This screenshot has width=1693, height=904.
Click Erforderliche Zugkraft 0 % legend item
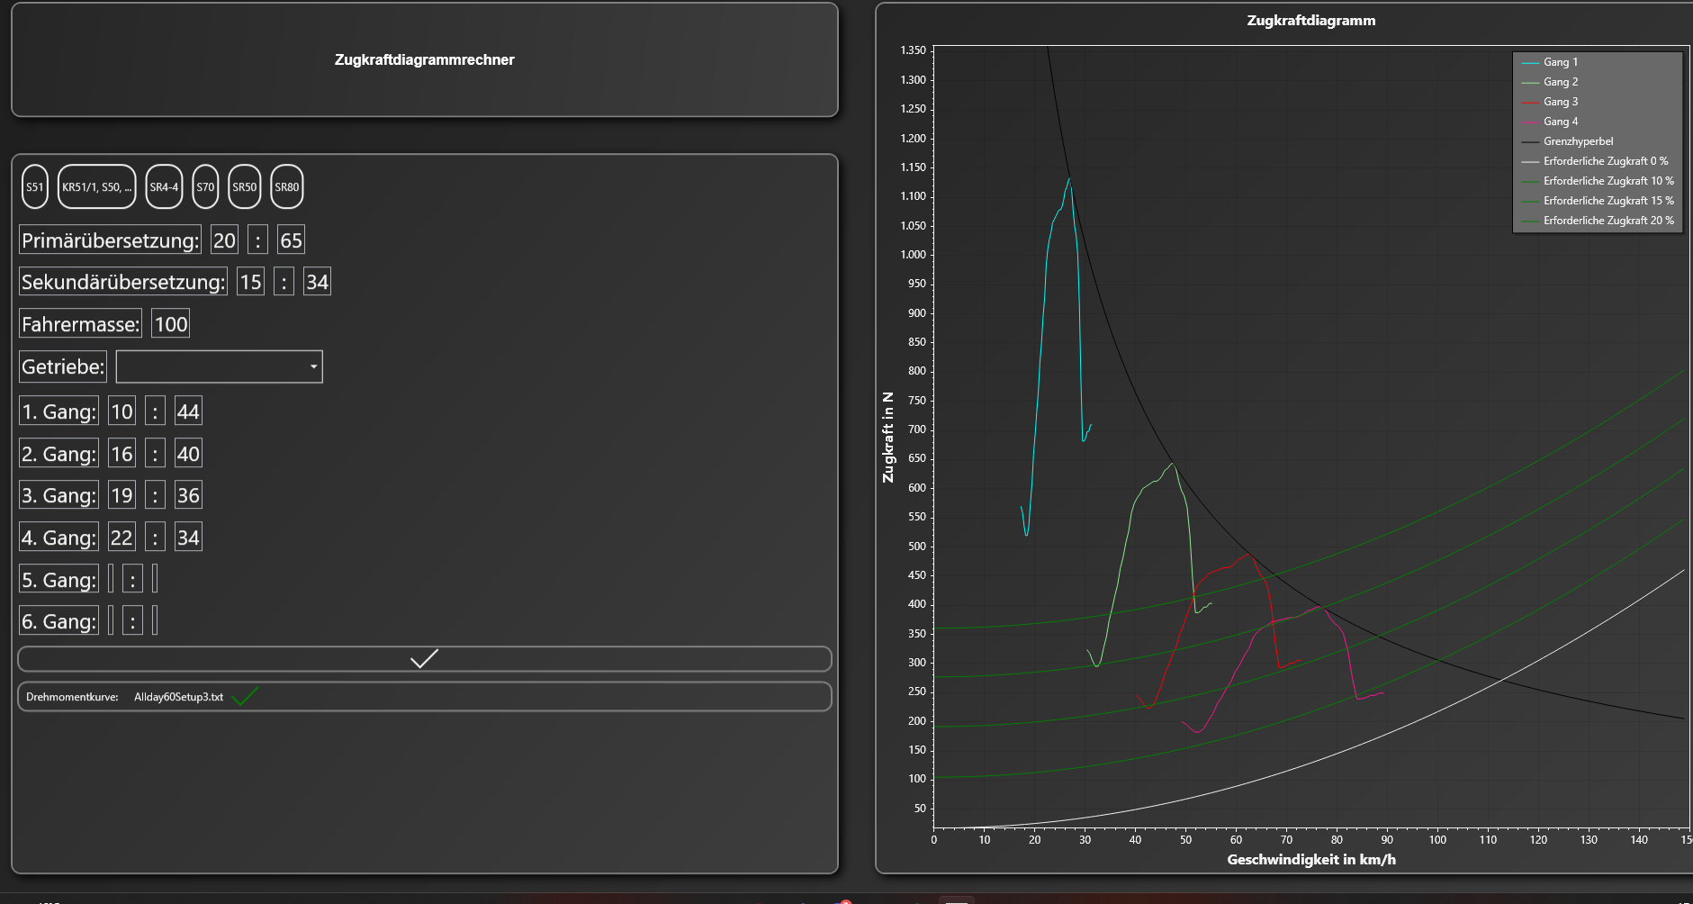(1605, 161)
